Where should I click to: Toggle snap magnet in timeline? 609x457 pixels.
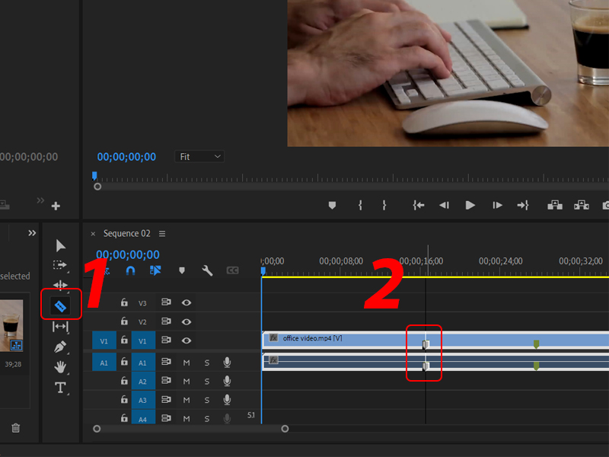(x=130, y=270)
